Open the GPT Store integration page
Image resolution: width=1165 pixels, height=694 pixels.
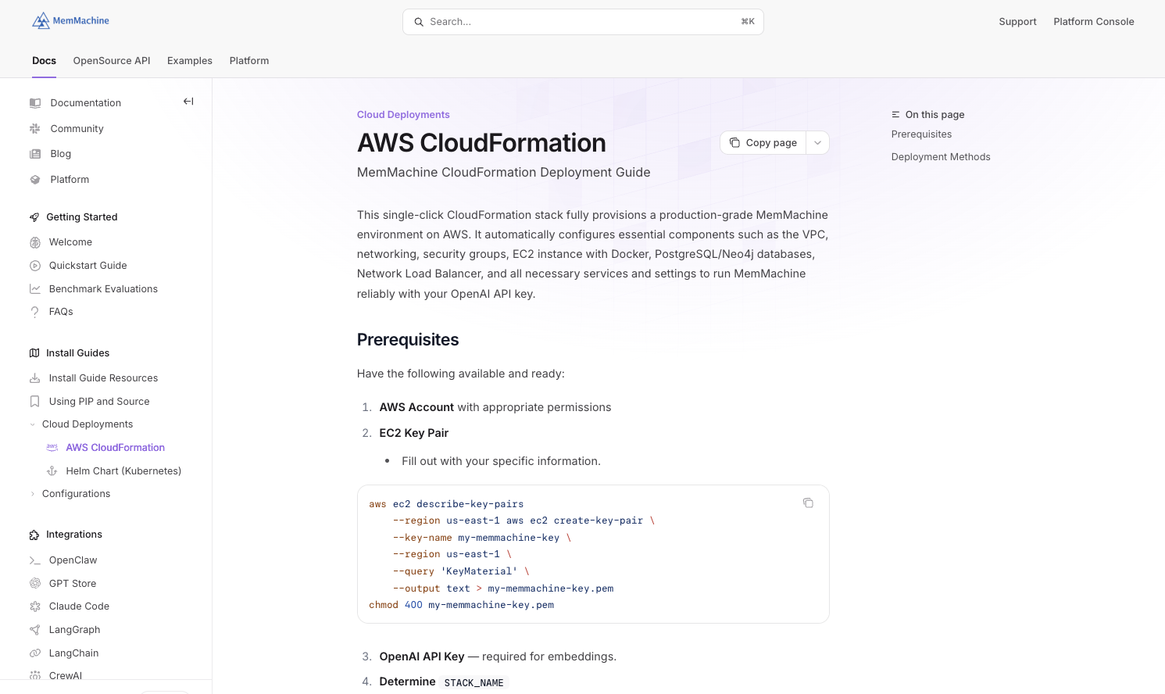pyautogui.click(x=73, y=584)
